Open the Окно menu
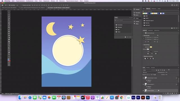The width and height of the screenshot is (180, 101). pos(81,1)
